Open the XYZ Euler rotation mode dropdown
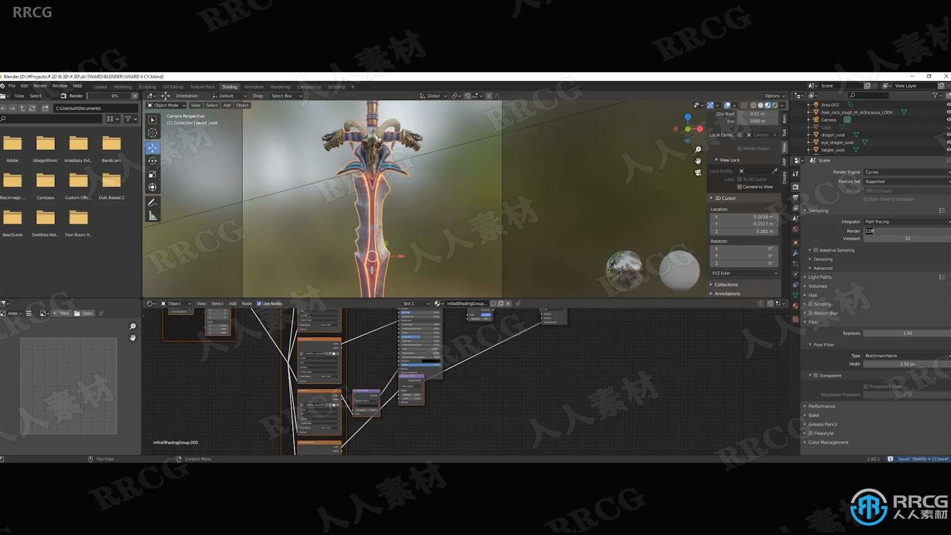951x535 pixels. tap(744, 273)
